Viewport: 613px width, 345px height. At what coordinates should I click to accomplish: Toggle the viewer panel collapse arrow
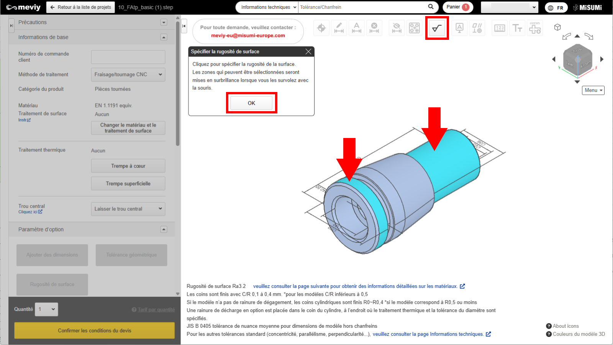184,26
